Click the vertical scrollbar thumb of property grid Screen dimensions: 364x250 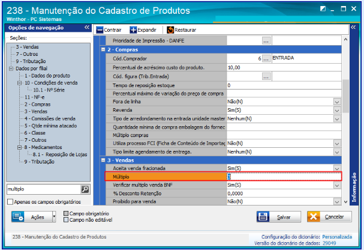click(345, 96)
